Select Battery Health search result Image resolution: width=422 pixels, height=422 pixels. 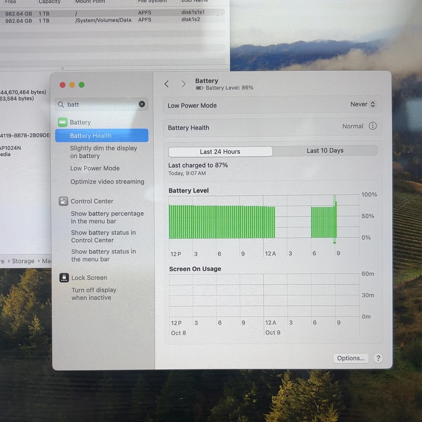point(102,135)
